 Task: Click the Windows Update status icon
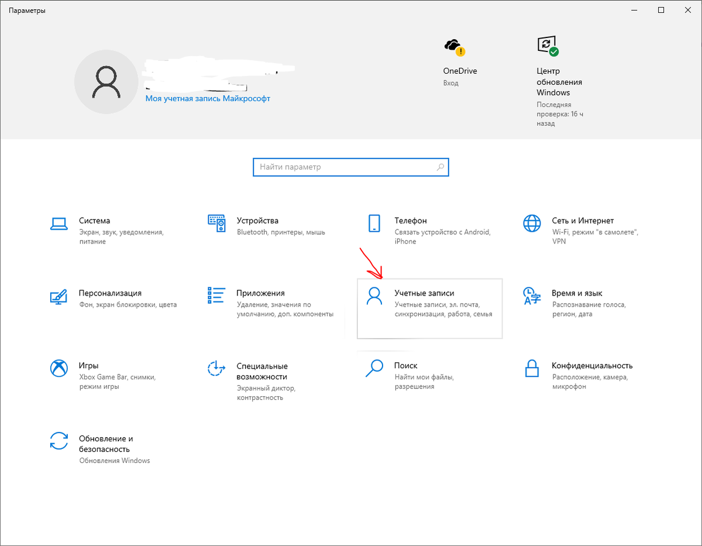point(548,46)
